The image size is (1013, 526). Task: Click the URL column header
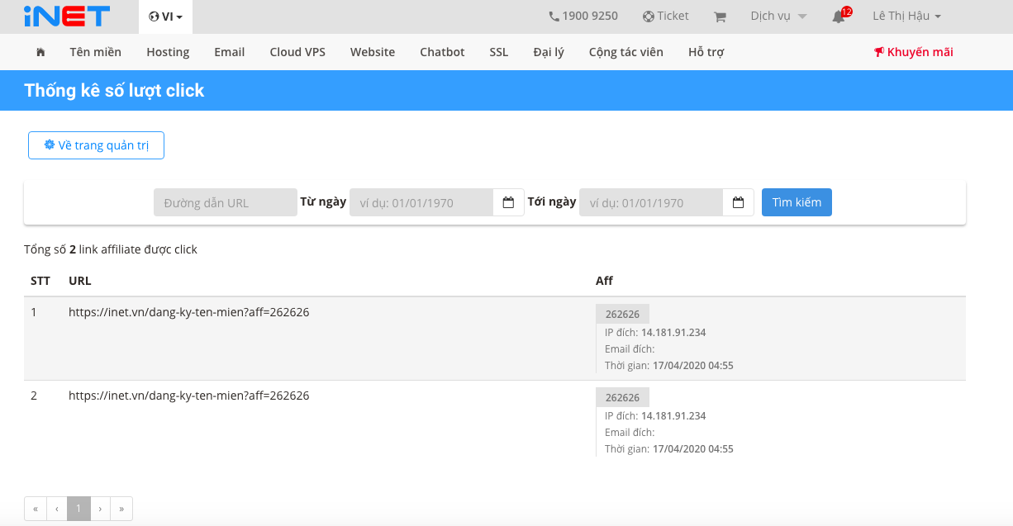pyautogui.click(x=80, y=281)
